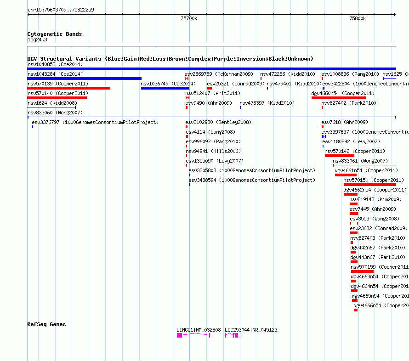Open the nsv833060 (Wong2007) variant label

coord(55,113)
